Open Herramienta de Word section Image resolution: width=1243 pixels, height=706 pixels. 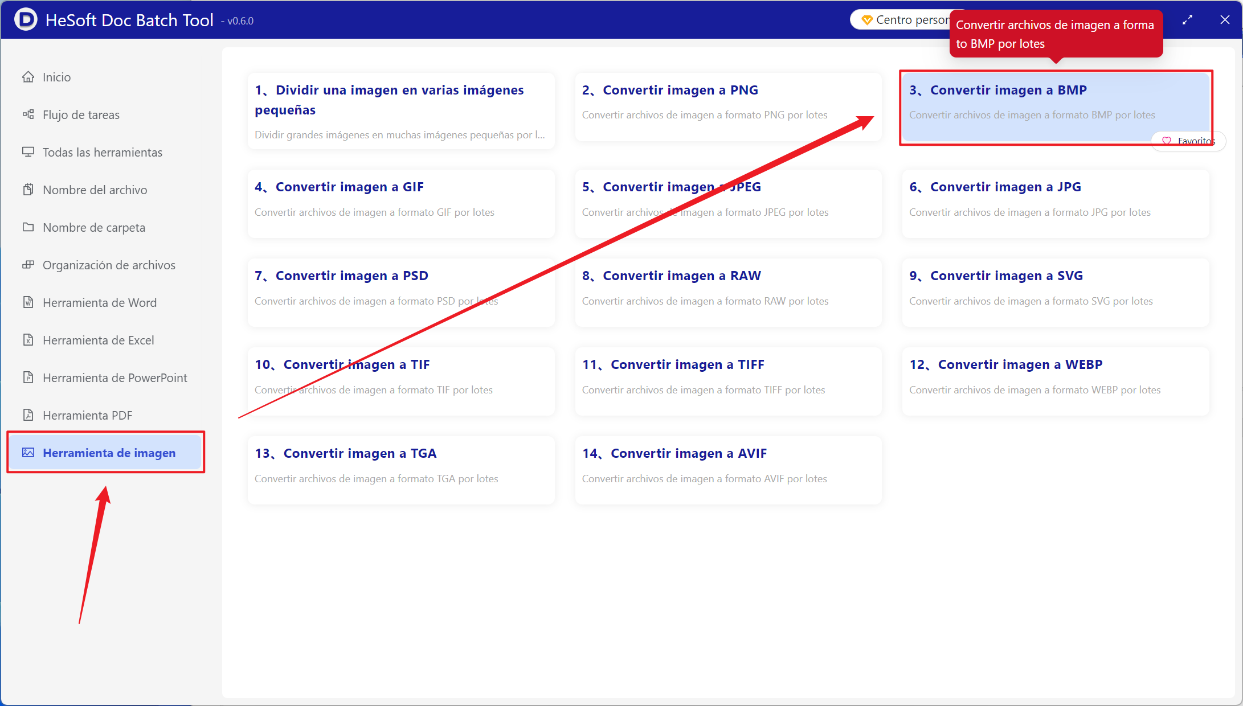tap(105, 302)
